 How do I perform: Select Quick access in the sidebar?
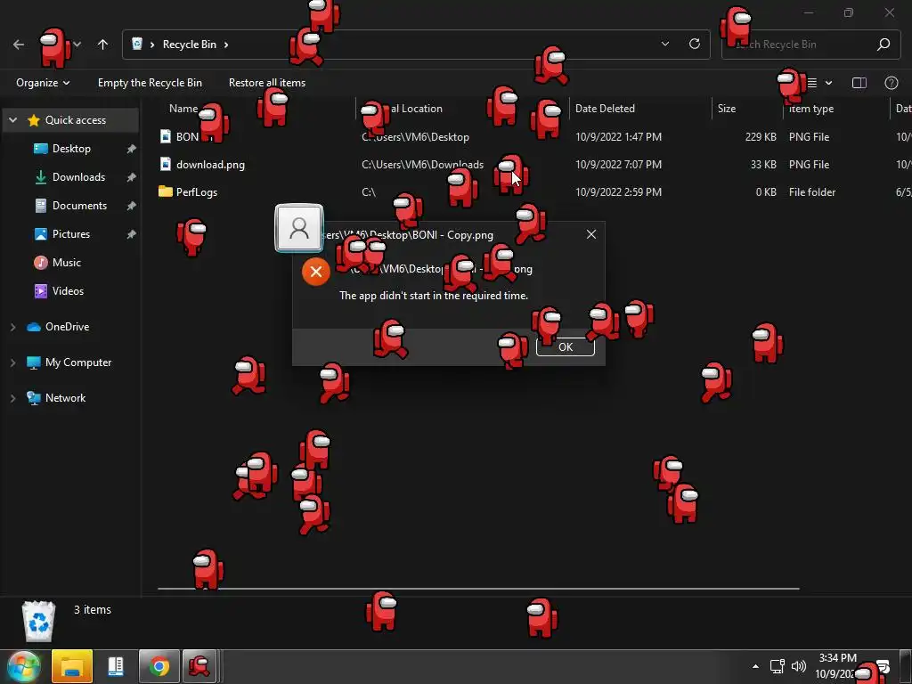coord(76,120)
